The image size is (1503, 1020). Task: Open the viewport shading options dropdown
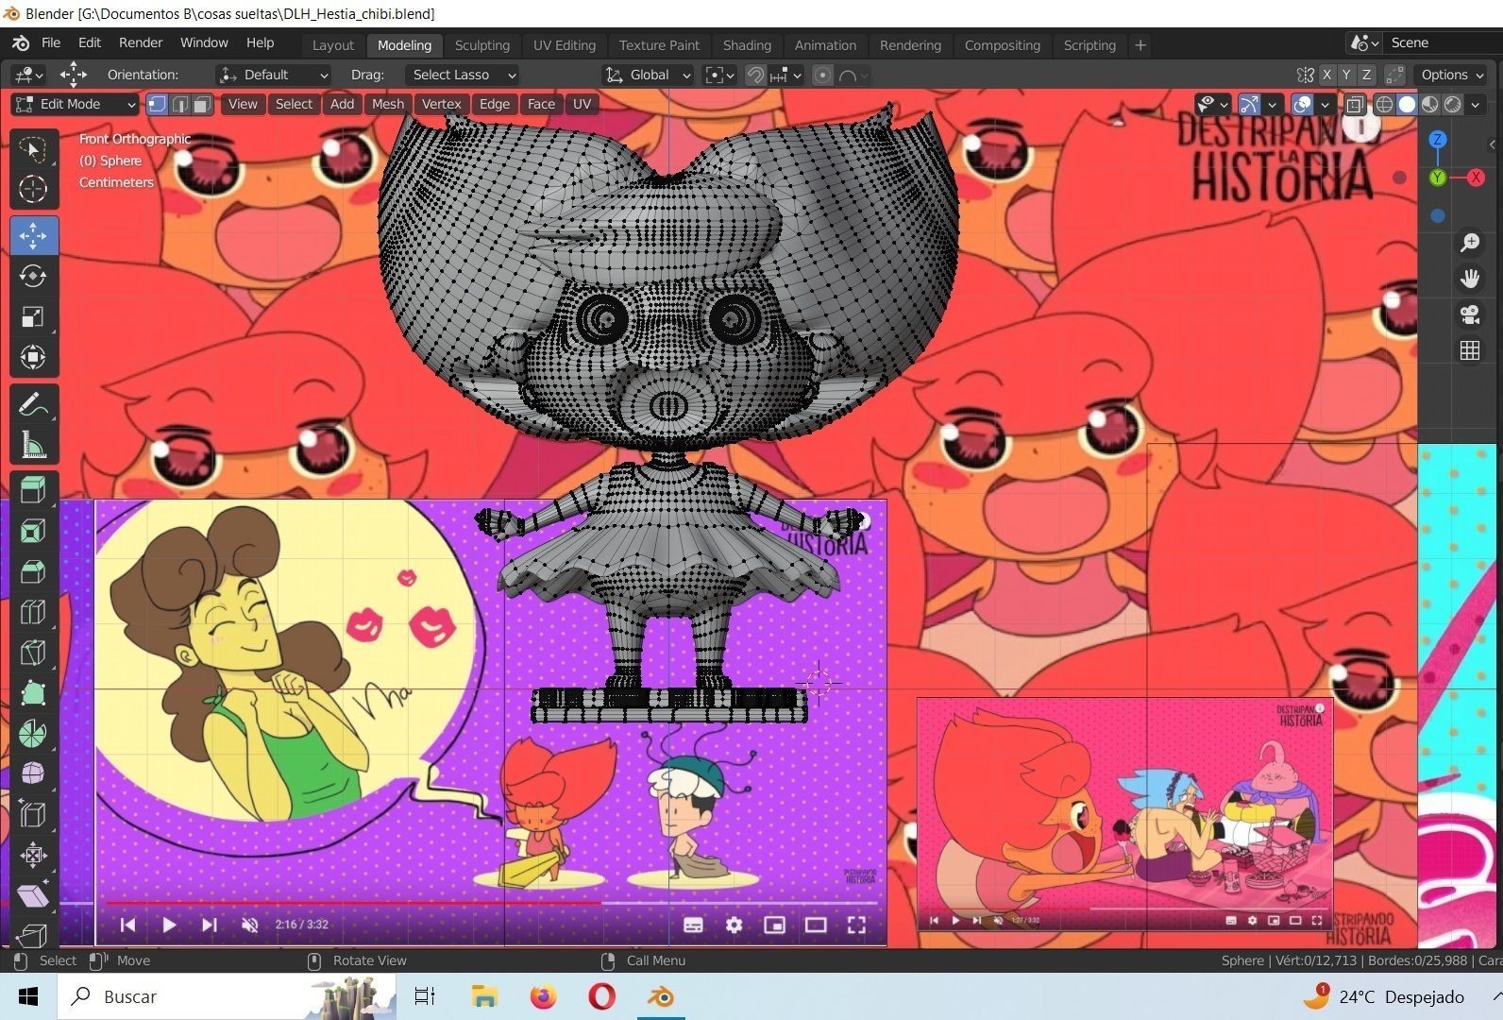[1476, 104]
